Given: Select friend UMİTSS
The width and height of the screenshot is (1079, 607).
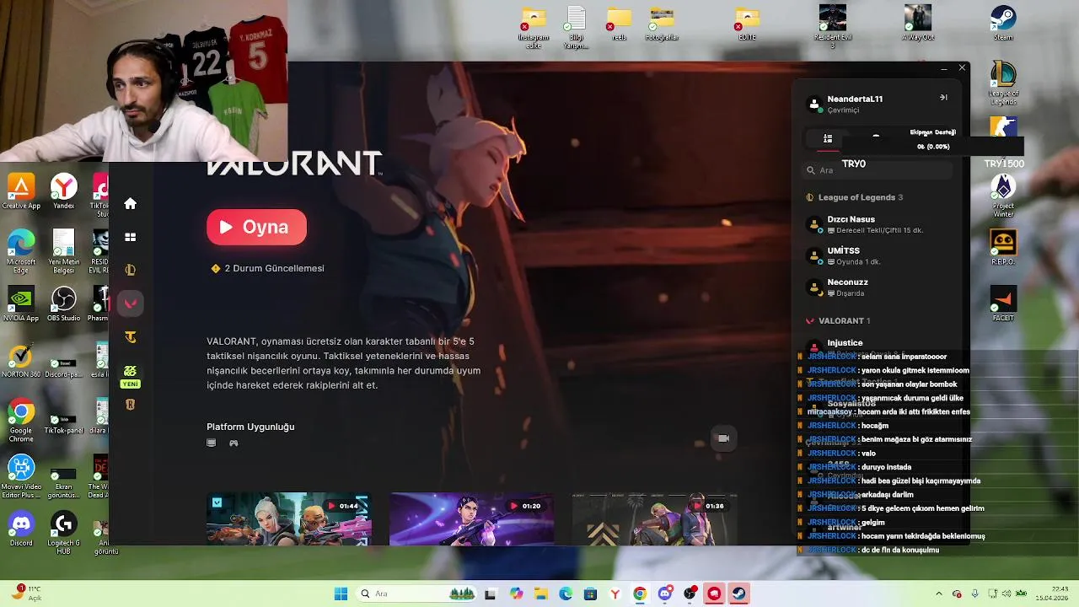Looking at the screenshot, I should tap(877, 255).
